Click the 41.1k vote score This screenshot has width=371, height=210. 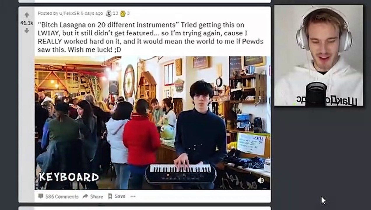[27, 23]
